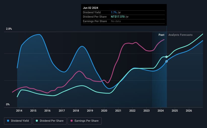207x128 pixels.
Task: Click the 2019 x-axis year label
Action: (90, 111)
